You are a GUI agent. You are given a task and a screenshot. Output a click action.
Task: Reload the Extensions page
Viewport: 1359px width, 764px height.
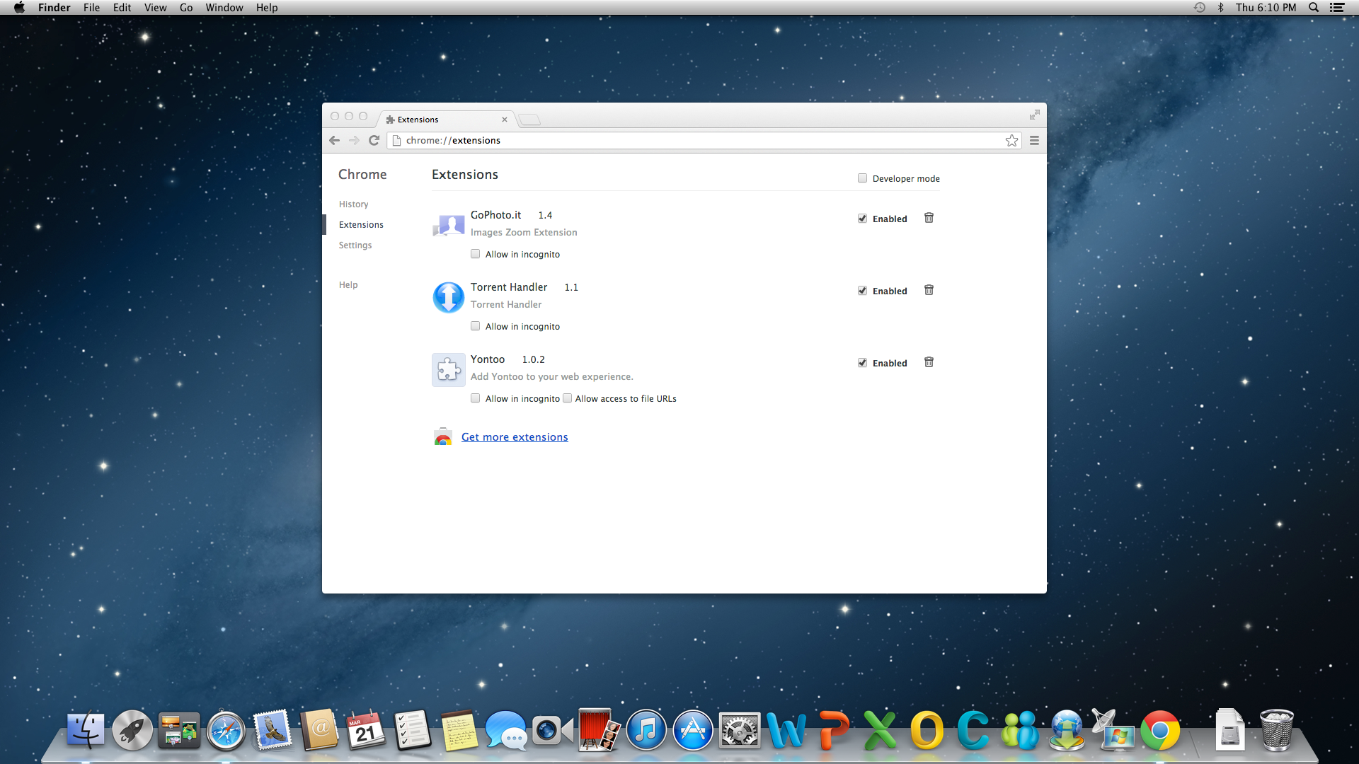click(x=374, y=140)
